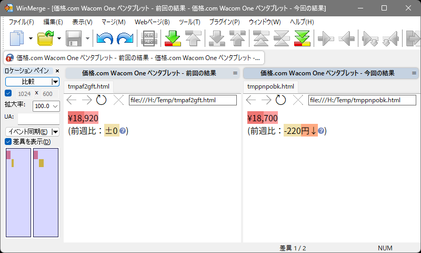Click Copy right and advance icon
This screenshot has width=421, height=253.
(370, 38)
